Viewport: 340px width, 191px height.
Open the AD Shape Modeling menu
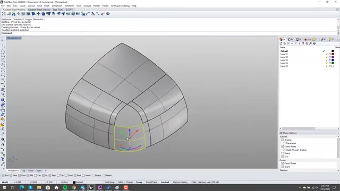click(x=120, y=6)
